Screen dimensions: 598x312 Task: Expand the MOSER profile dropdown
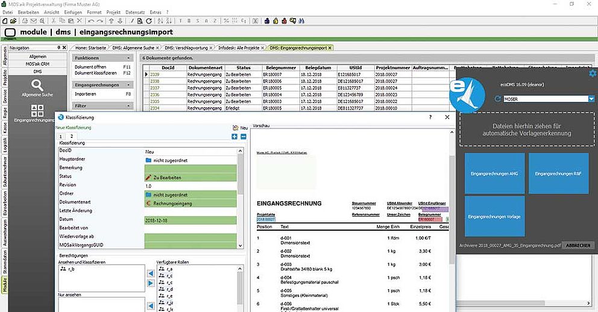tap(591, 99)
